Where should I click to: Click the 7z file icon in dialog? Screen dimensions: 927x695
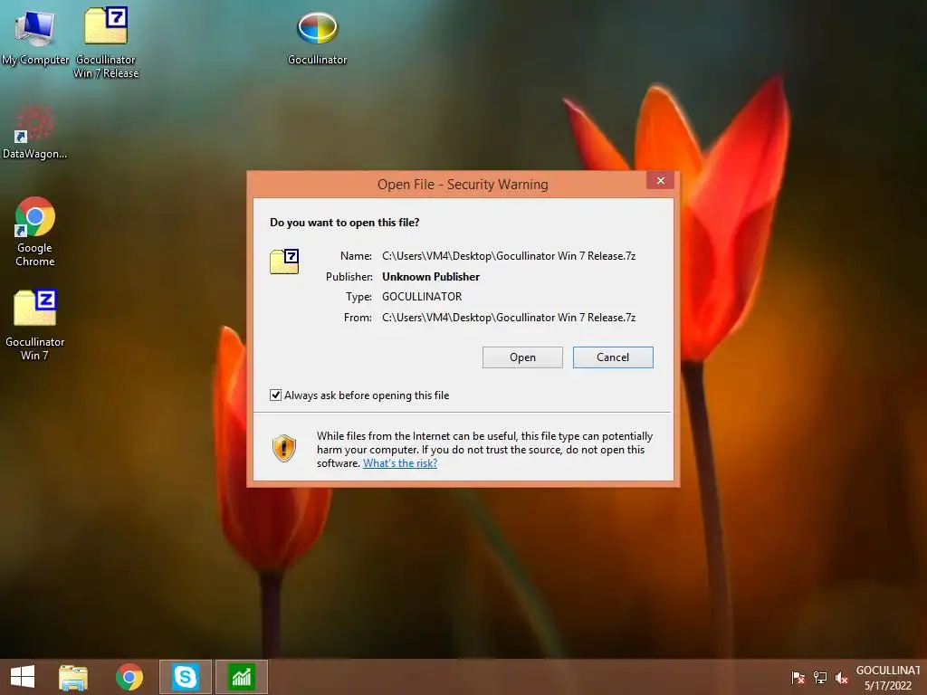pos(284,262)
